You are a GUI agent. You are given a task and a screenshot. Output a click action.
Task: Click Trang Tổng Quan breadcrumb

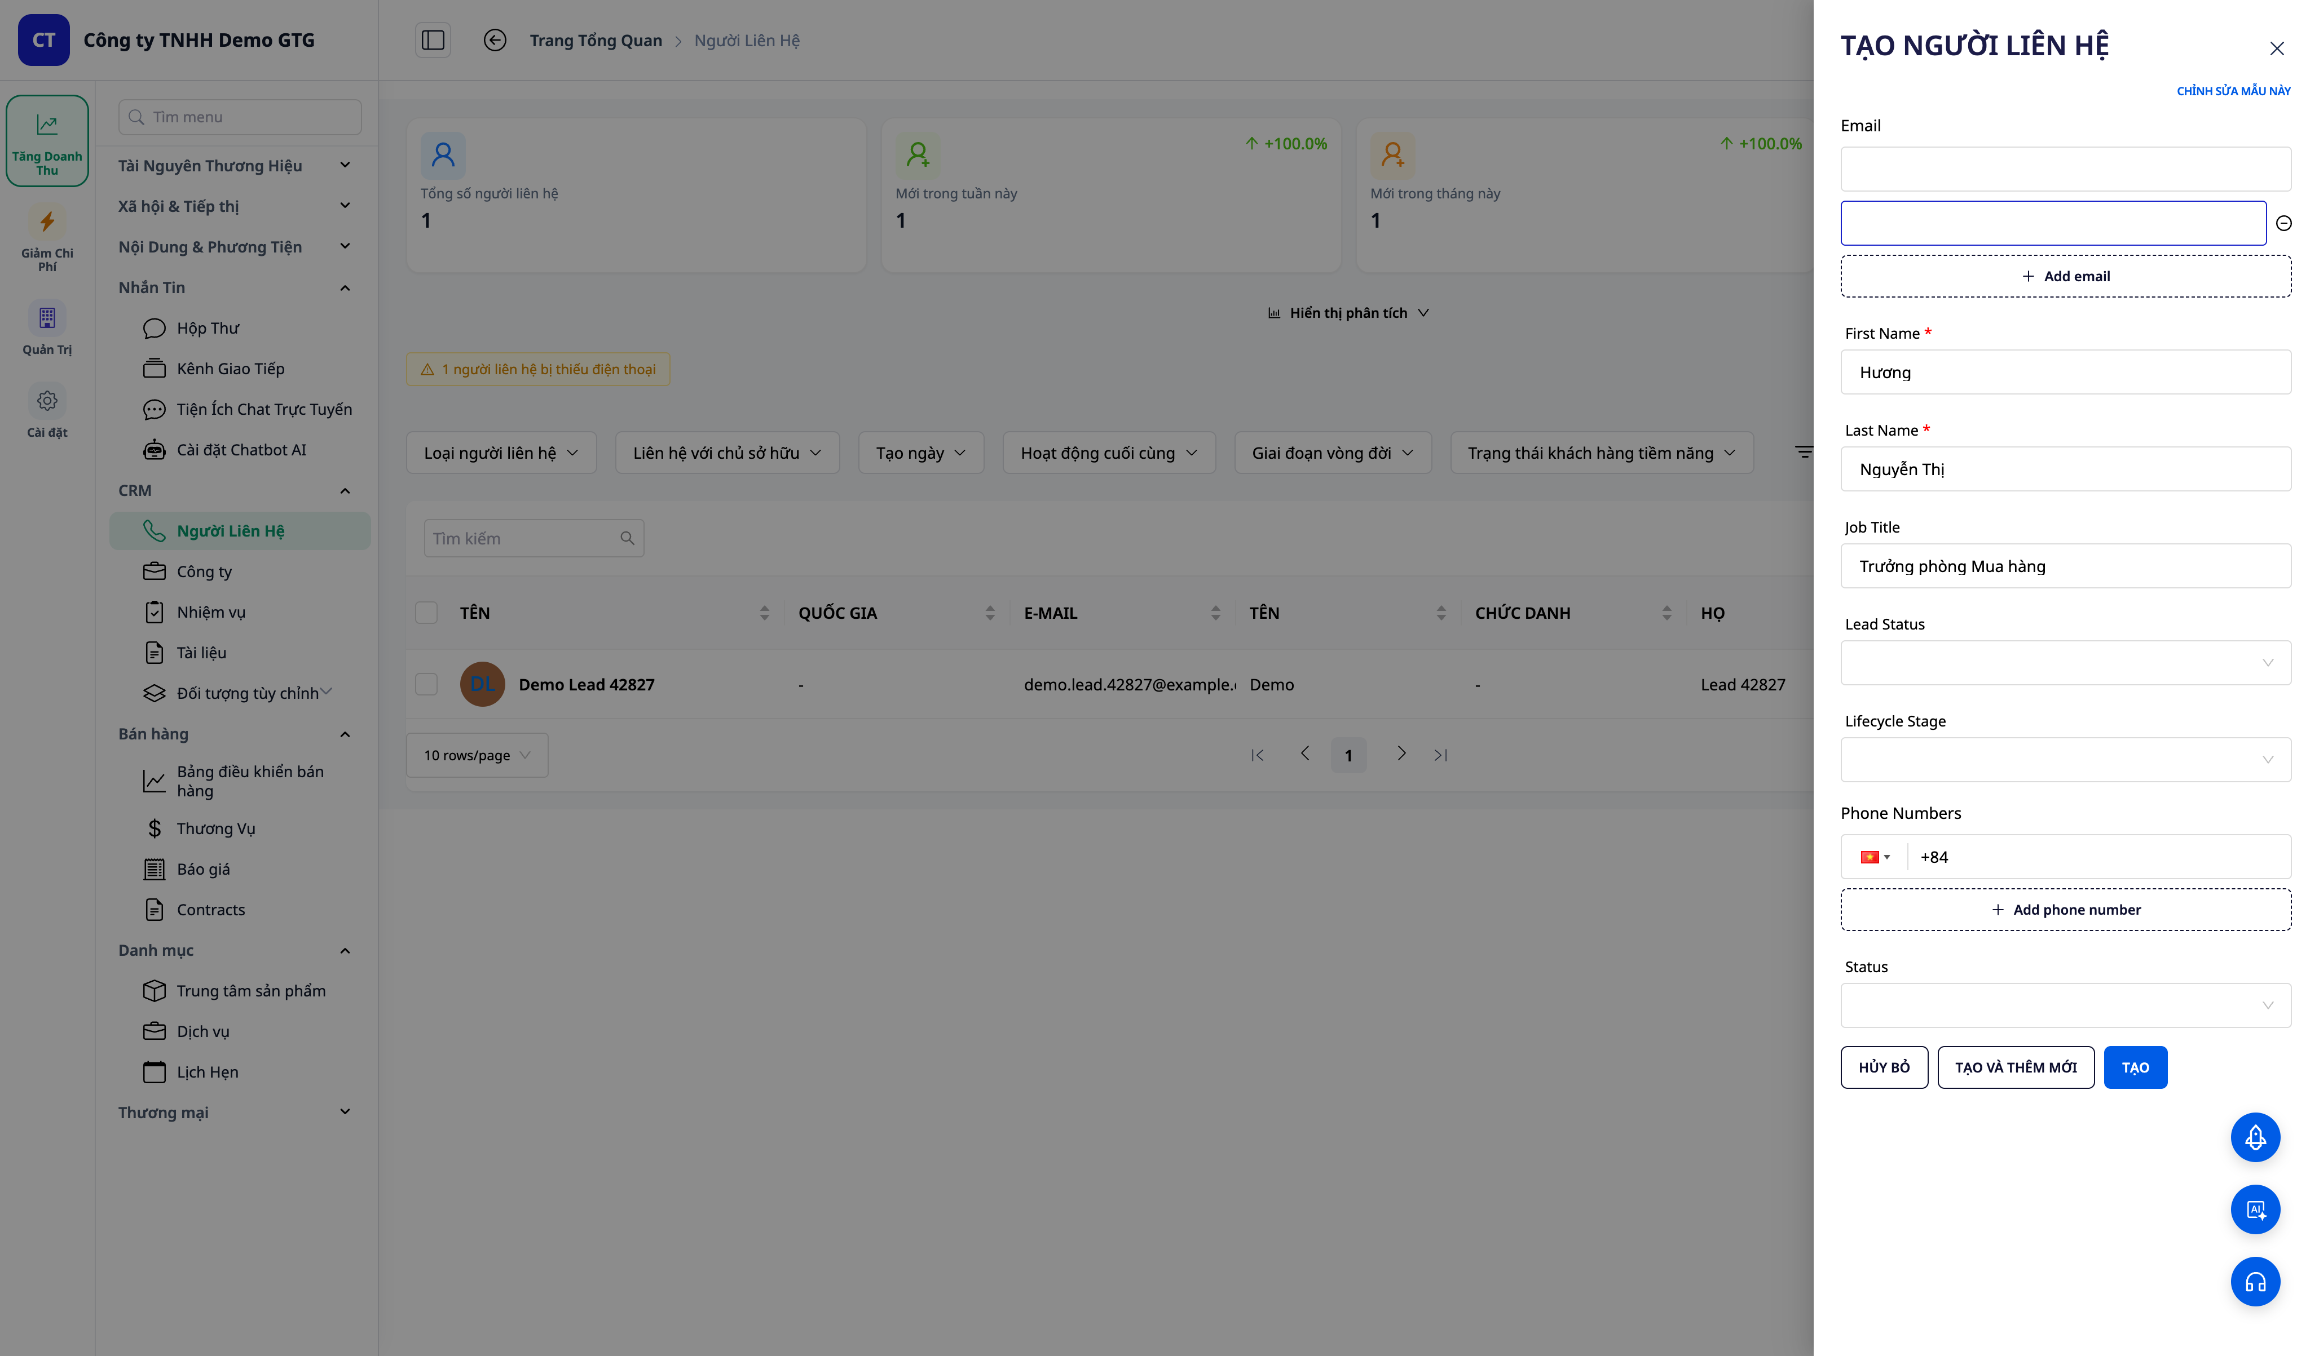click(596, 41)
